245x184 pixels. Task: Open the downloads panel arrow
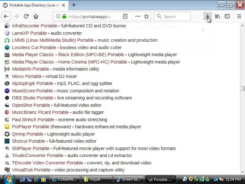coord(208,16)
